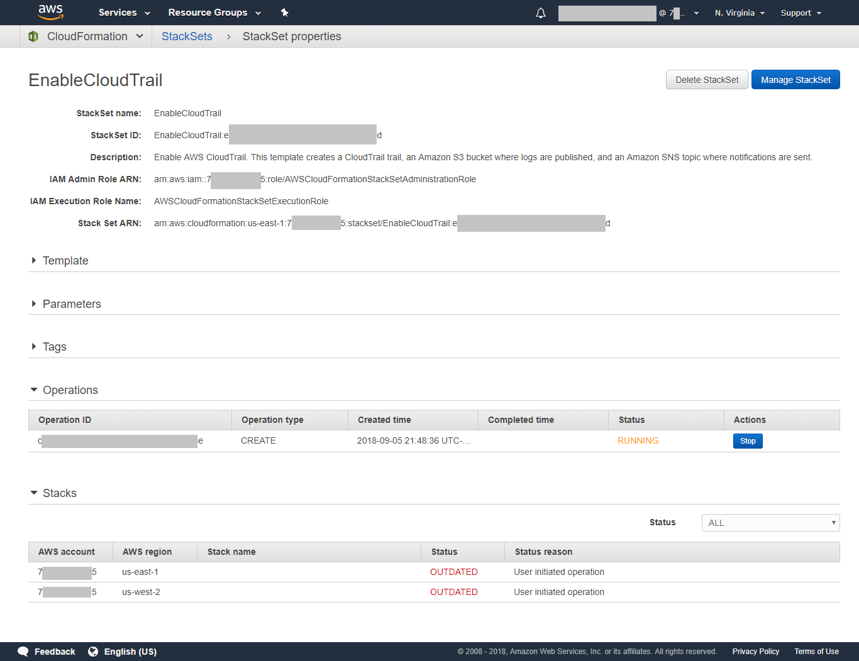859x661 pixels.
Task: Open the Privacy Policy link
Action: pos(755,652)
